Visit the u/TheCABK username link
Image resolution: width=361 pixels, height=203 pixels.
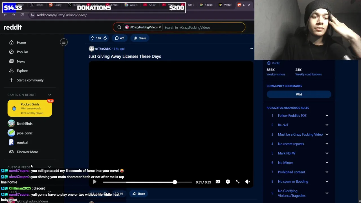pos(103,48)
